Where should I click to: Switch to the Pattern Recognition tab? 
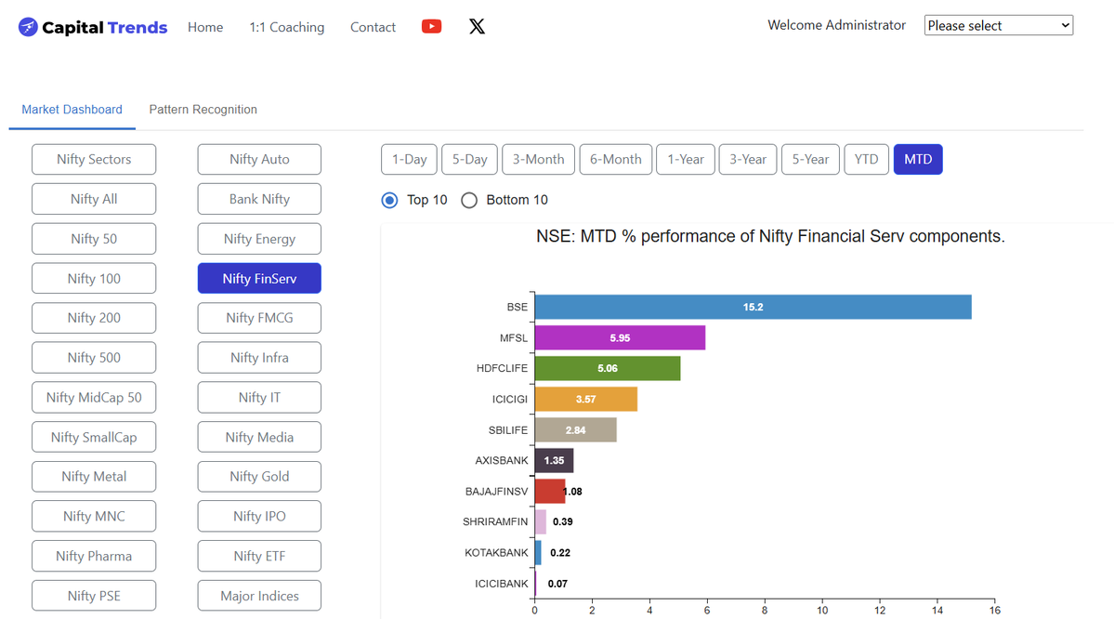203,110
